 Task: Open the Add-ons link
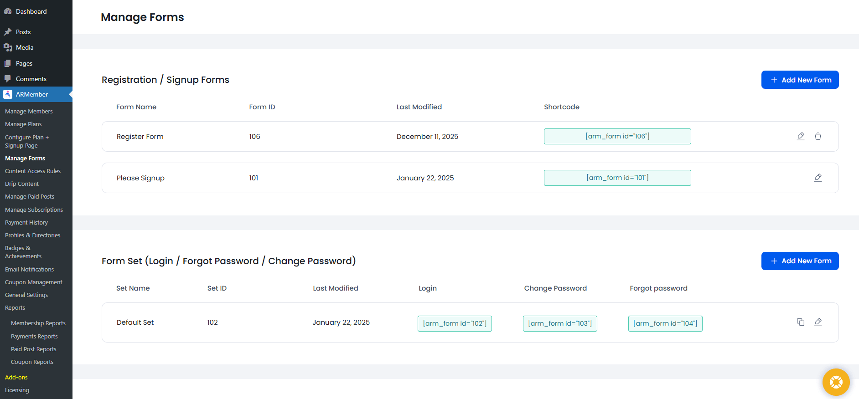(16, 377)
